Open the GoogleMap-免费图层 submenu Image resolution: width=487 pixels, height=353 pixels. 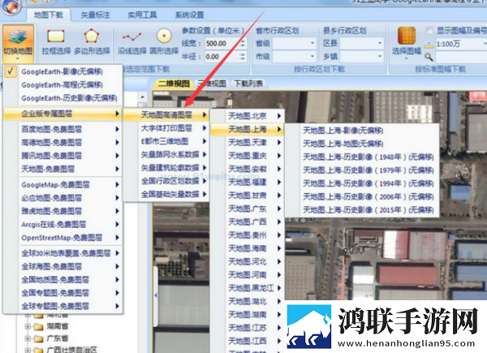click(63, 185)
